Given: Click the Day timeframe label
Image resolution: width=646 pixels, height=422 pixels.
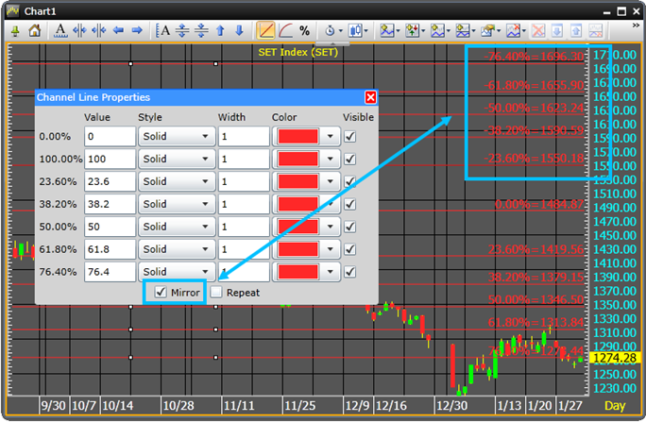Looking at the screenshot, I should (615, 405).
